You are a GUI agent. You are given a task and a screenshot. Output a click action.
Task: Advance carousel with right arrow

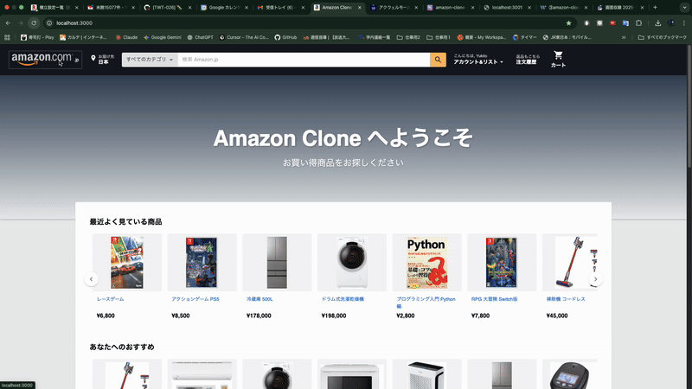pyautogui.click(x=595, y=279)
